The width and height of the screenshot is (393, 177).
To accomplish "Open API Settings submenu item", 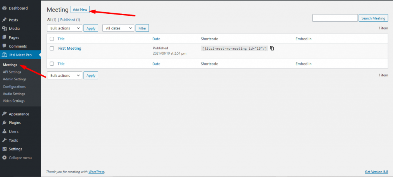I will (12, 72).
